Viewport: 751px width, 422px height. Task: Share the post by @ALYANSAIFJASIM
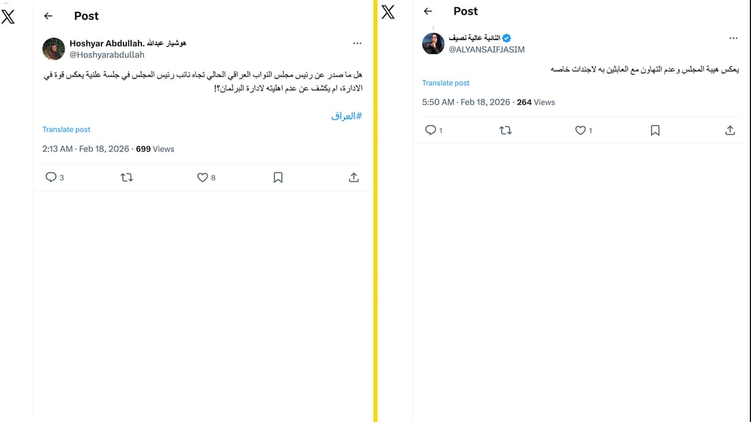point(730,130)
